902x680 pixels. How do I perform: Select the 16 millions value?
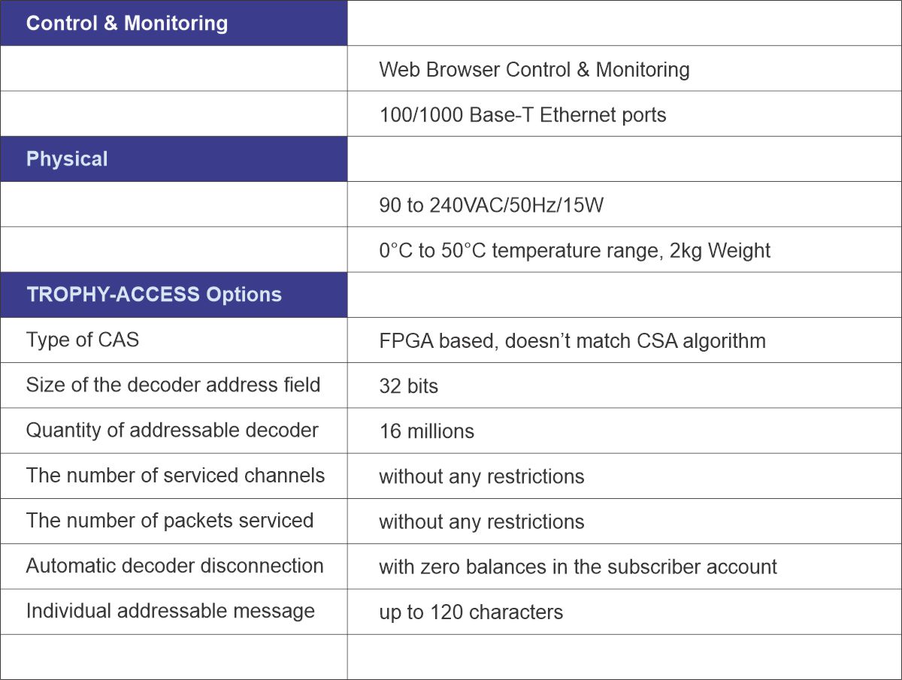[x=426, y=431]
